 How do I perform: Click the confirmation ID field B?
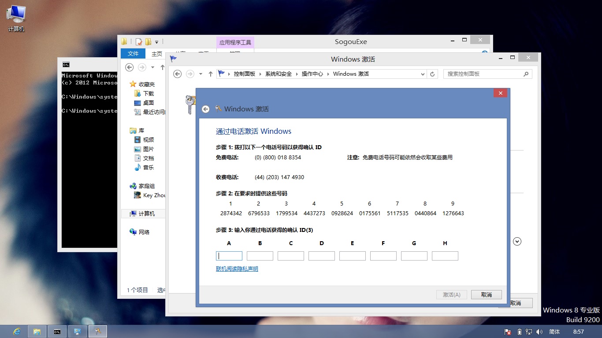pyautogui.click(x=260, y=256)
